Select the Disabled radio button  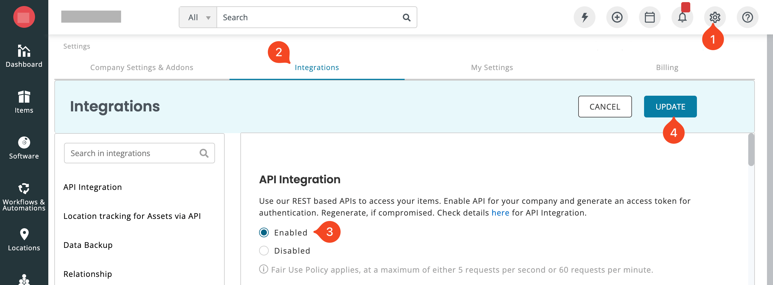[x=264, y=251]
